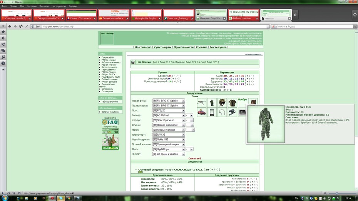Click the mobile phone item icon
This screenshot has height=201, width=358.
pyautogui.click(x=212, y=112)
